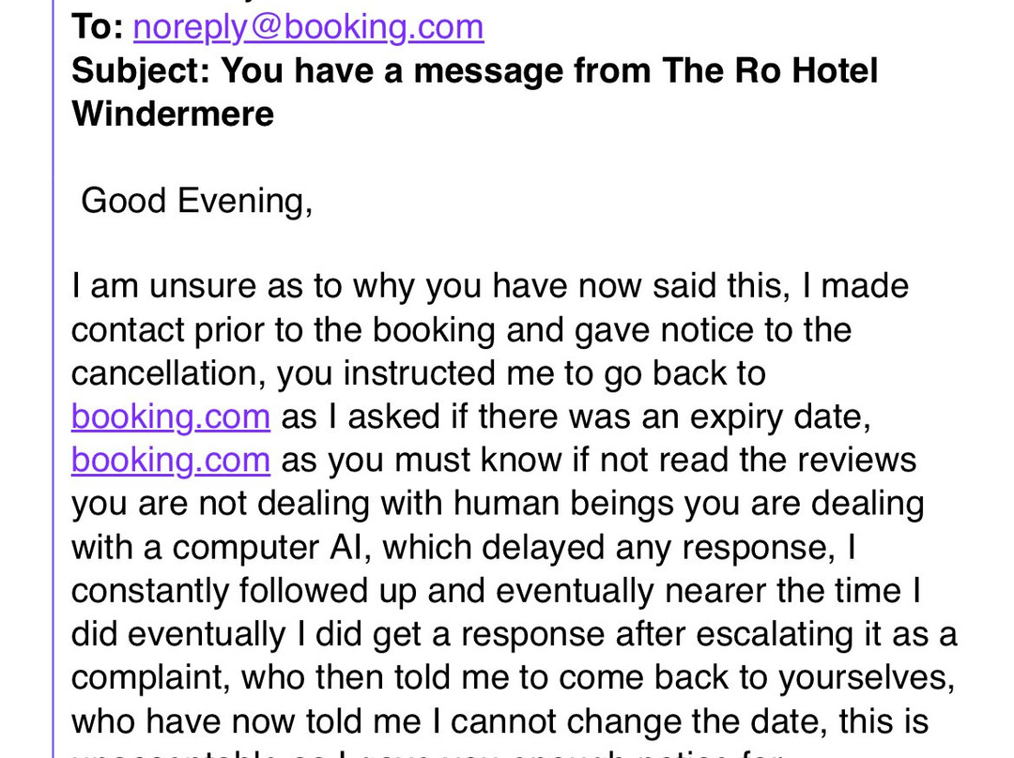Open booking.com link before "as I asked"

pyautogui.click(x=171, y=417)
